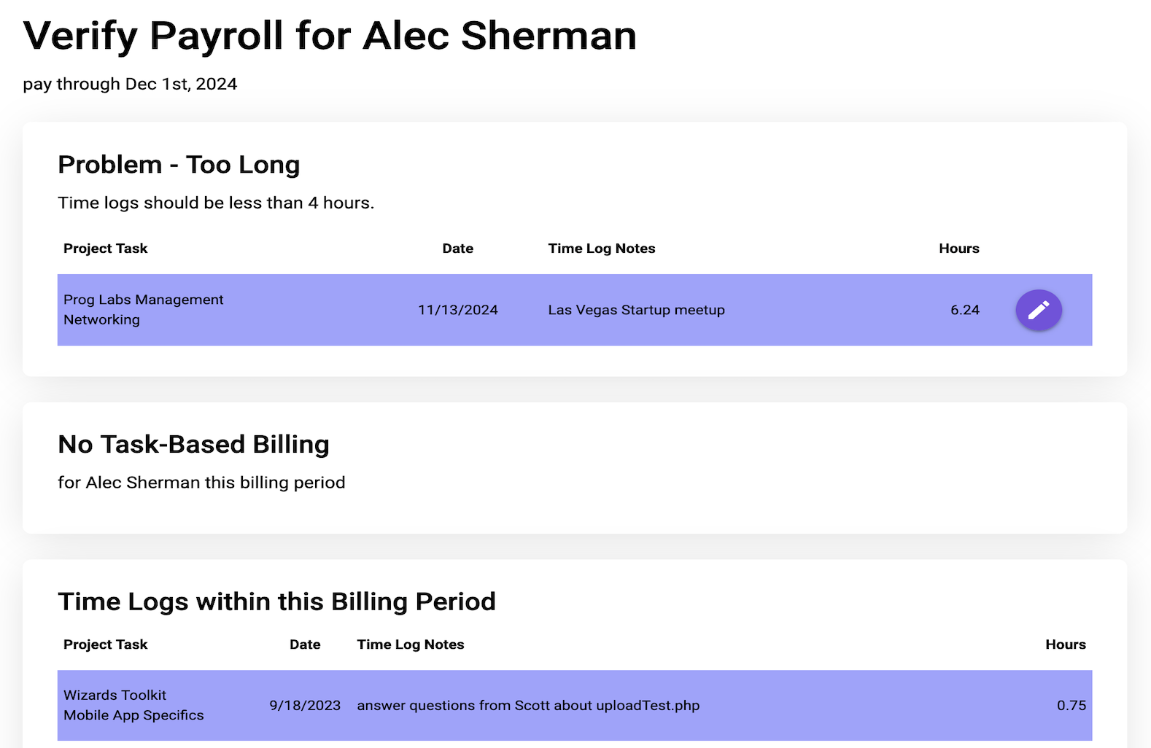Select the pay through Dec 1st, 2024 text
1151x748 pixels.
[130, 84]
